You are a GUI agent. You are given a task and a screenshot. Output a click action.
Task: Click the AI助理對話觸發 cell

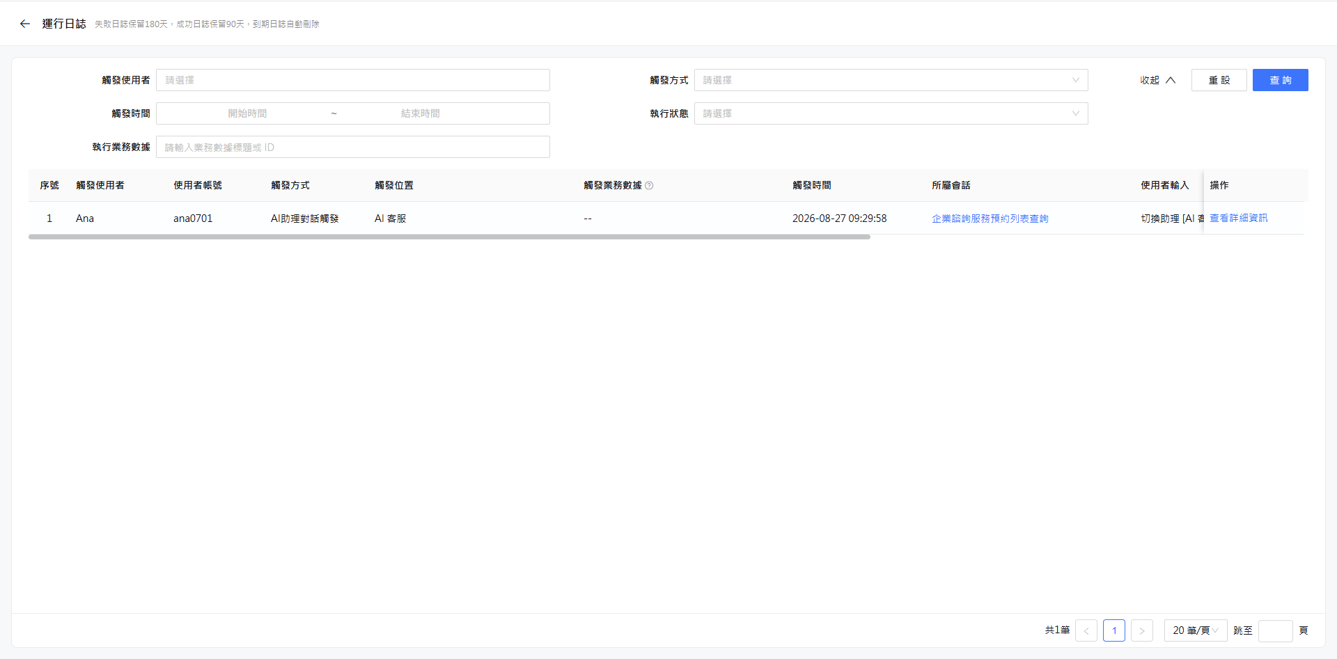304,219
